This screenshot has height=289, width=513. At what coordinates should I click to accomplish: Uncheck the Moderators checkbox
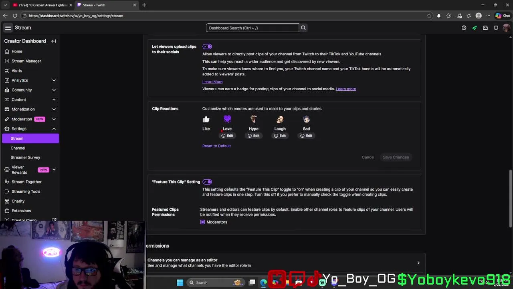pos(202,222)
